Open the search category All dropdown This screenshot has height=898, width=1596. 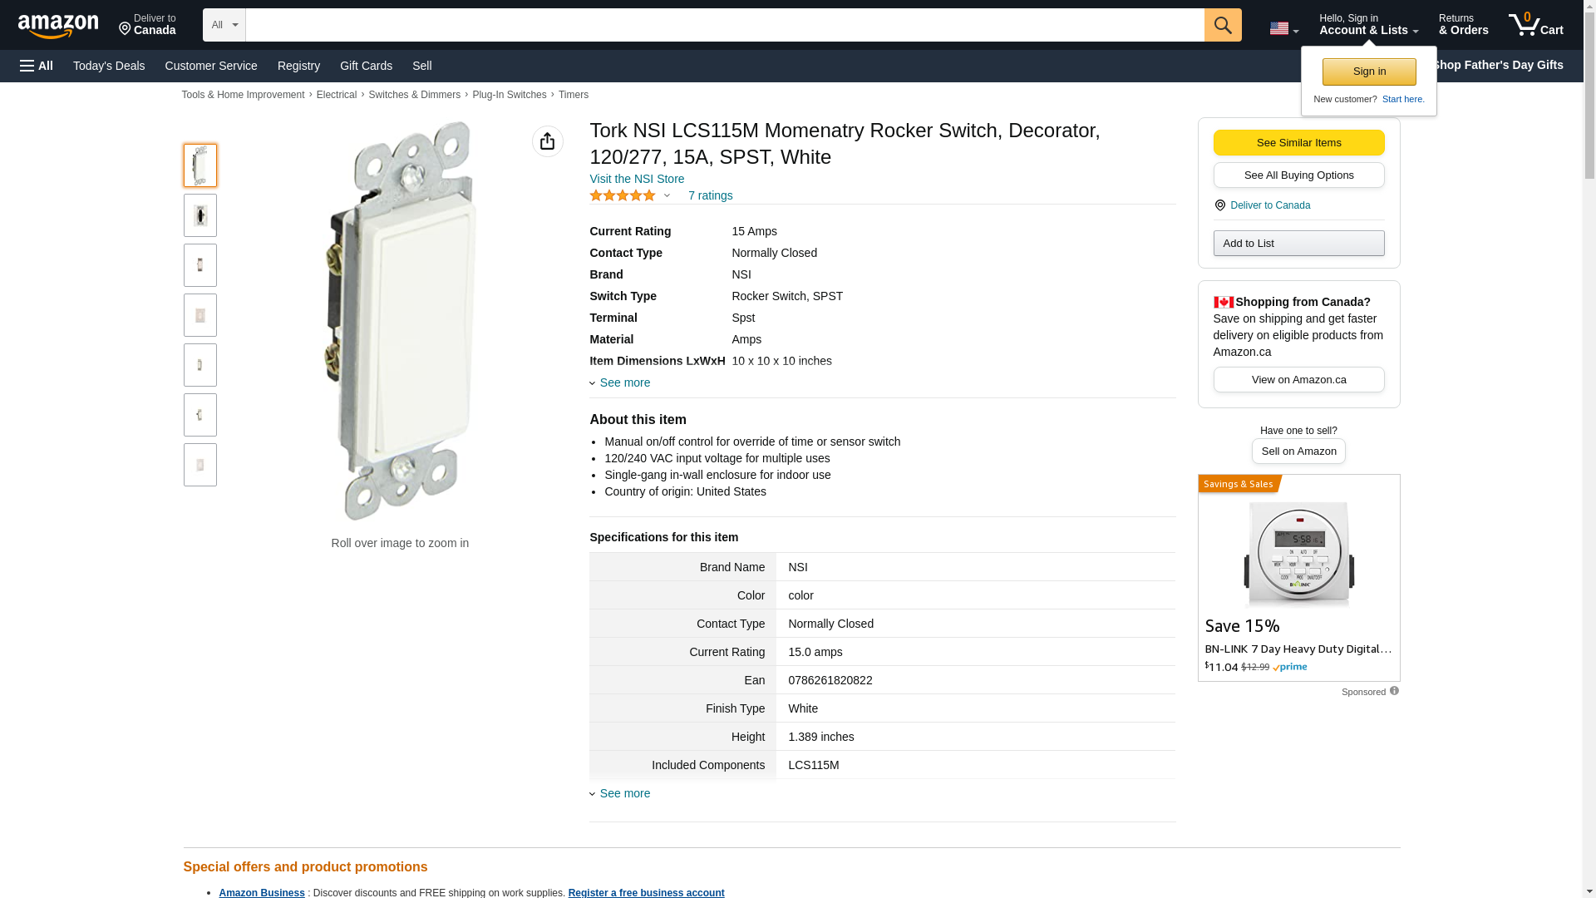[224, 25]
